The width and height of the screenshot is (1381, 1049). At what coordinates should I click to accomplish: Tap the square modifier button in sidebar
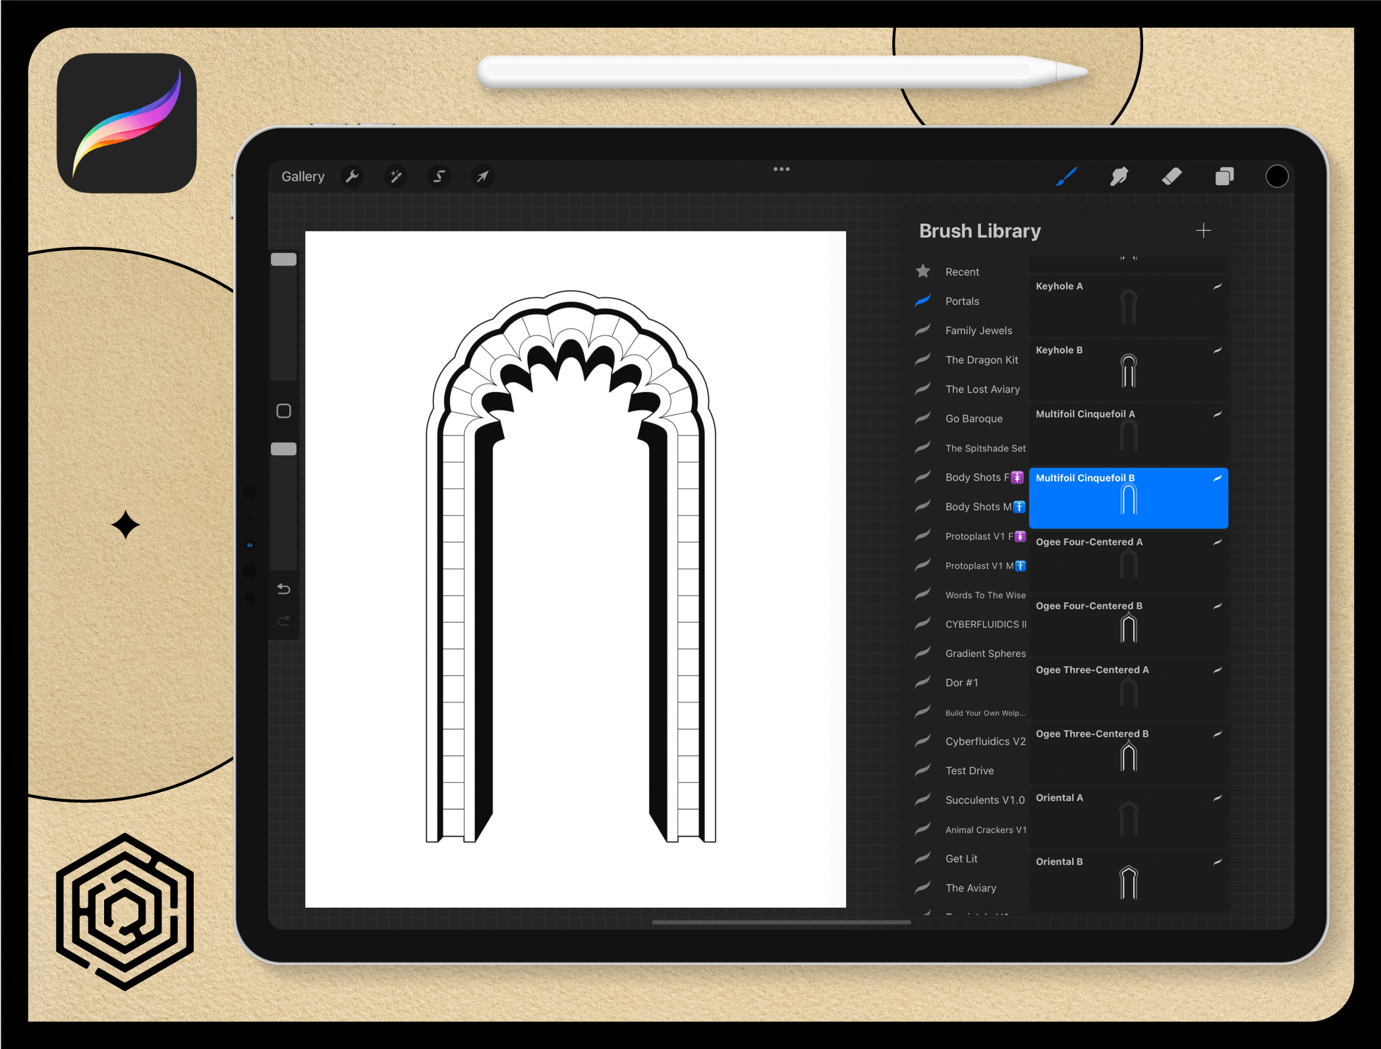tap(284, 411)
